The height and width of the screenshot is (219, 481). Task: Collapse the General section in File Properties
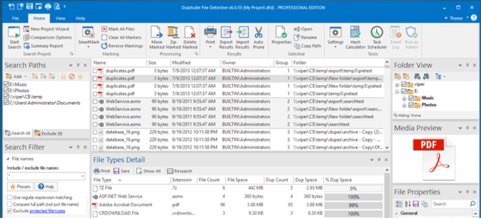pyautogui.click(x=398, y=213)
